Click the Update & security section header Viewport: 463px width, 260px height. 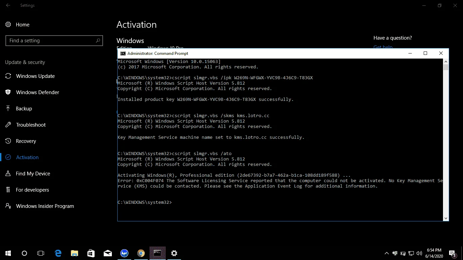click(25, 62)
